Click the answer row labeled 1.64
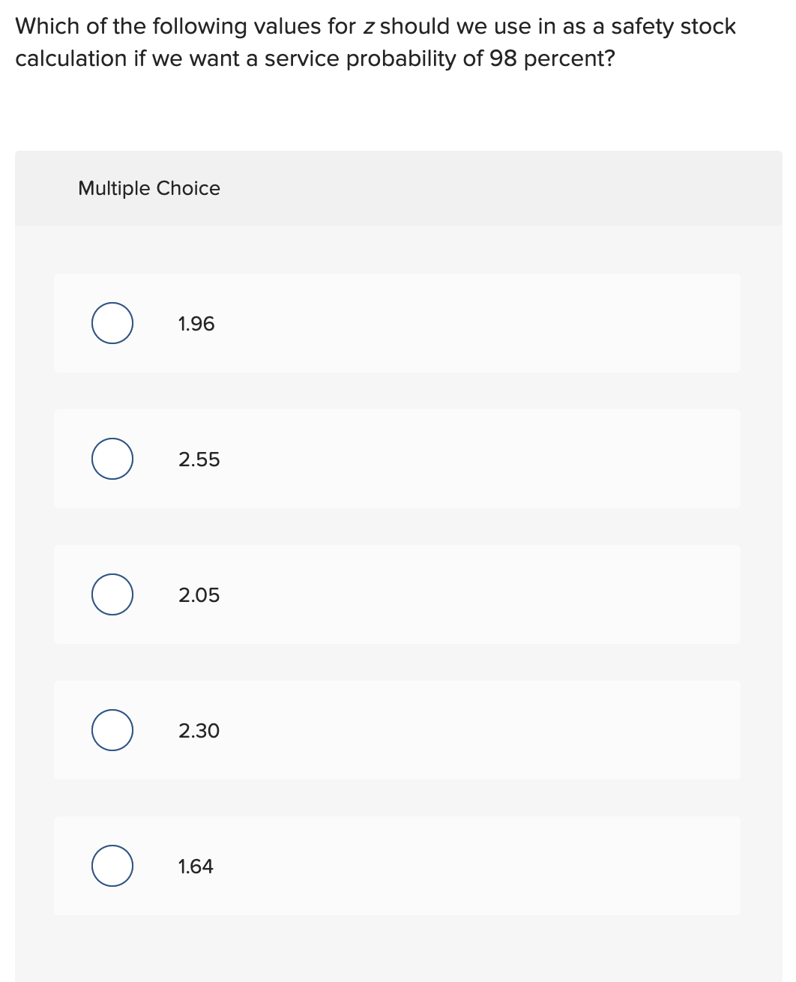 [397, 866]
